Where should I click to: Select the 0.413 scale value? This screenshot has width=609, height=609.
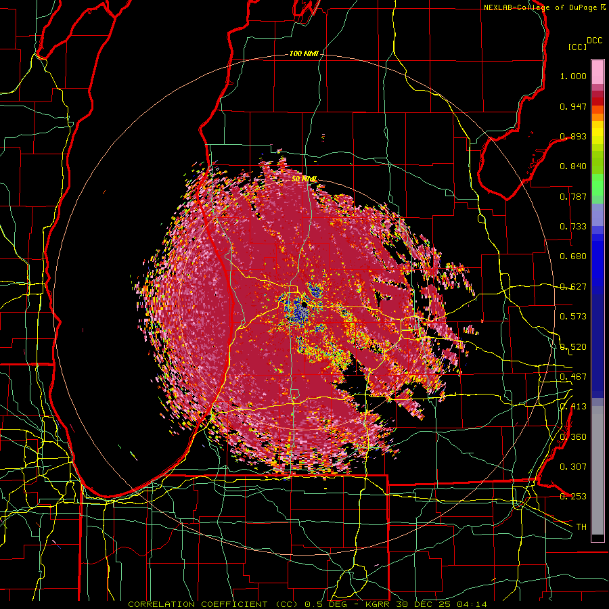pos(573,407)
